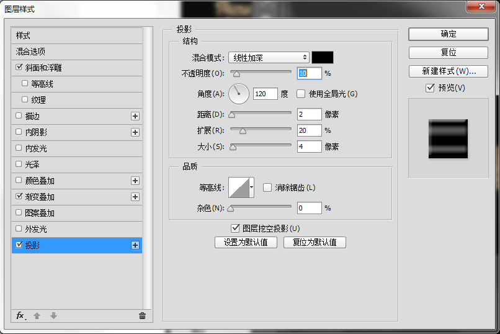Add another 渐变叠加 effect with plus icon
Viewport: 500px width, 334px height.
[135, 197]
